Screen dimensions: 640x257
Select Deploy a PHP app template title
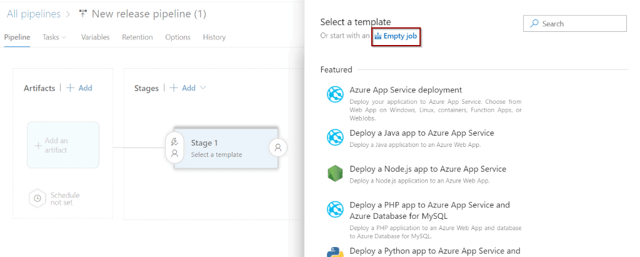tap(430, 210)
